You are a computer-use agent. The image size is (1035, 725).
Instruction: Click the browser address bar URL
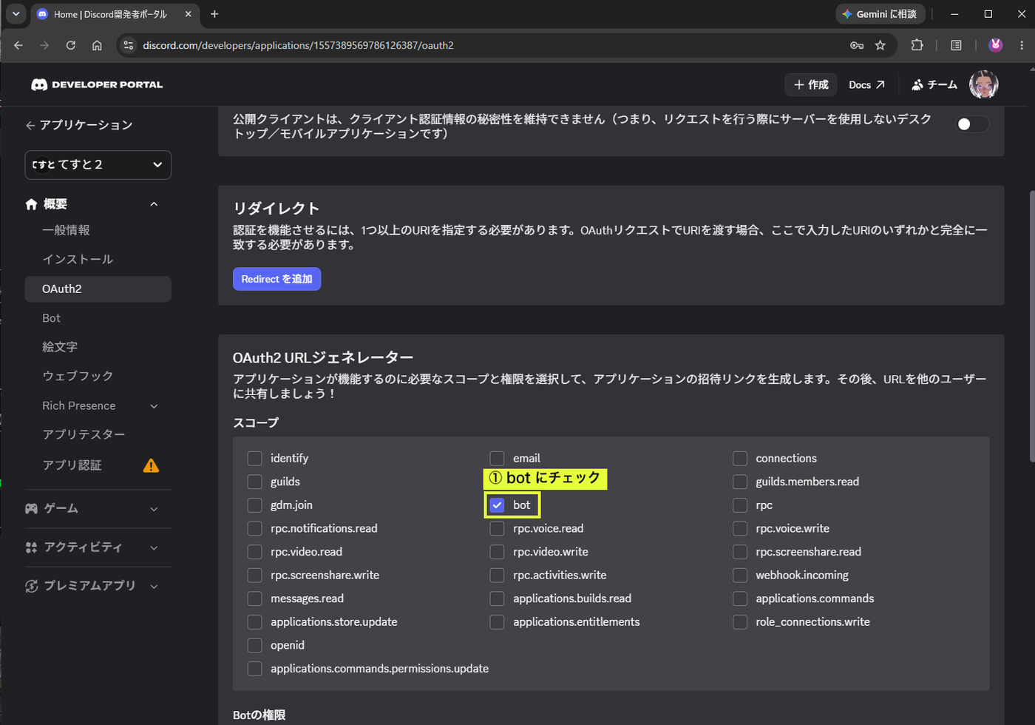point(298,45)
